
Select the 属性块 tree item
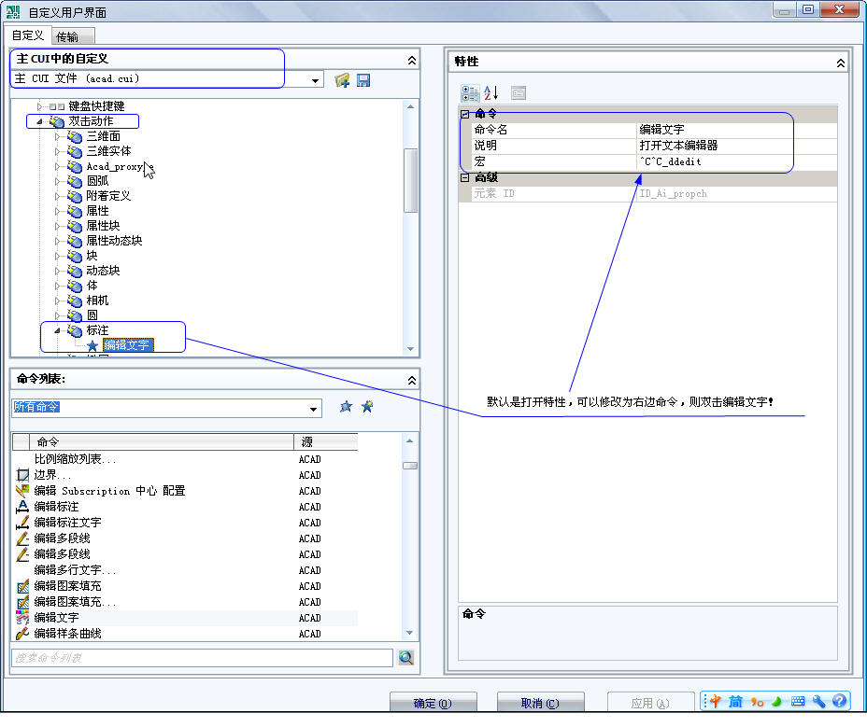(x=103, y=226)
